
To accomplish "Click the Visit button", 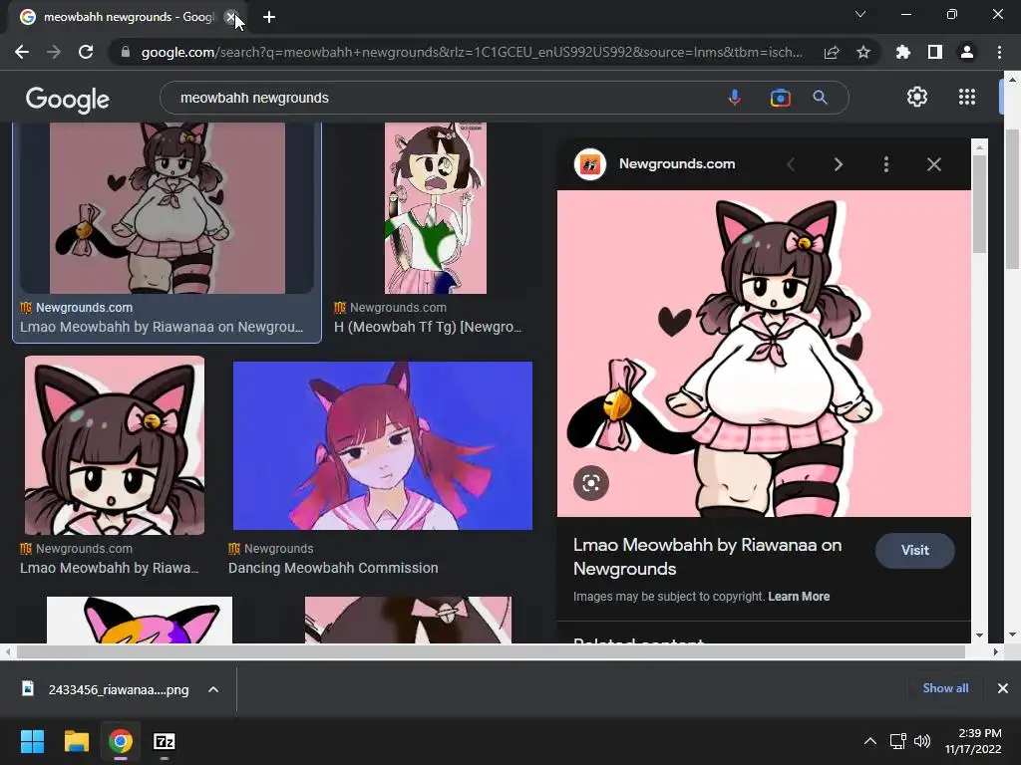I will coord(915,550).
